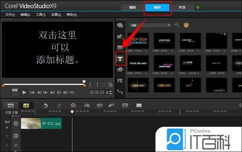Click the system volume speaker icon
The width and height of the screenshot is (242, 152).
coord(65,93)
